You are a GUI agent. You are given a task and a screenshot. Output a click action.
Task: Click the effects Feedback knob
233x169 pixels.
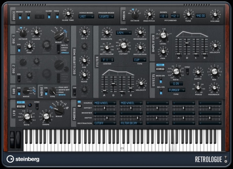tap(214, 88)
